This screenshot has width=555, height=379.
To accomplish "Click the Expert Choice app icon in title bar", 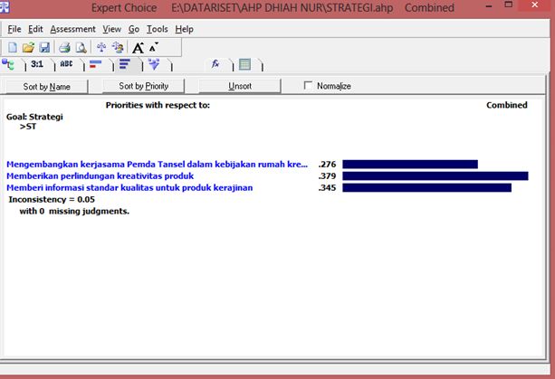I will pyautogui.click(x=5, y=7).
